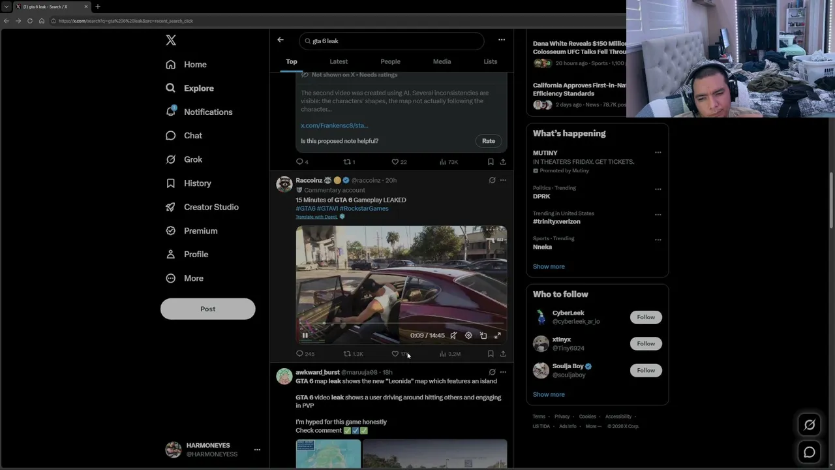Pause the GTA 6 gameplay video
This screenshot has width=835, height=470.
click(305, 336)
